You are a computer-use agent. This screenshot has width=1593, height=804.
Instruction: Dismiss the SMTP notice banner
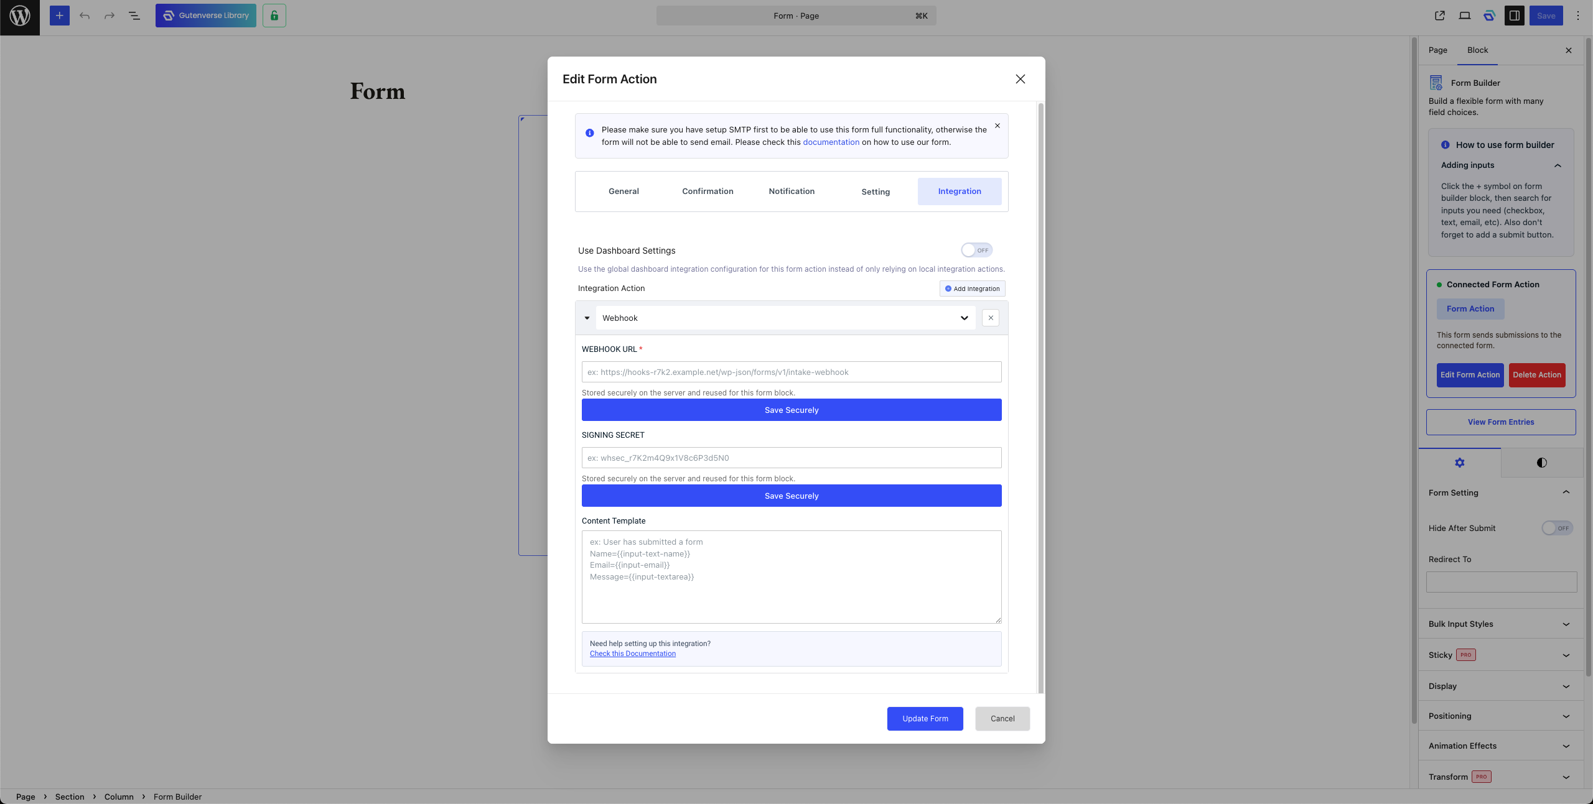997,126
